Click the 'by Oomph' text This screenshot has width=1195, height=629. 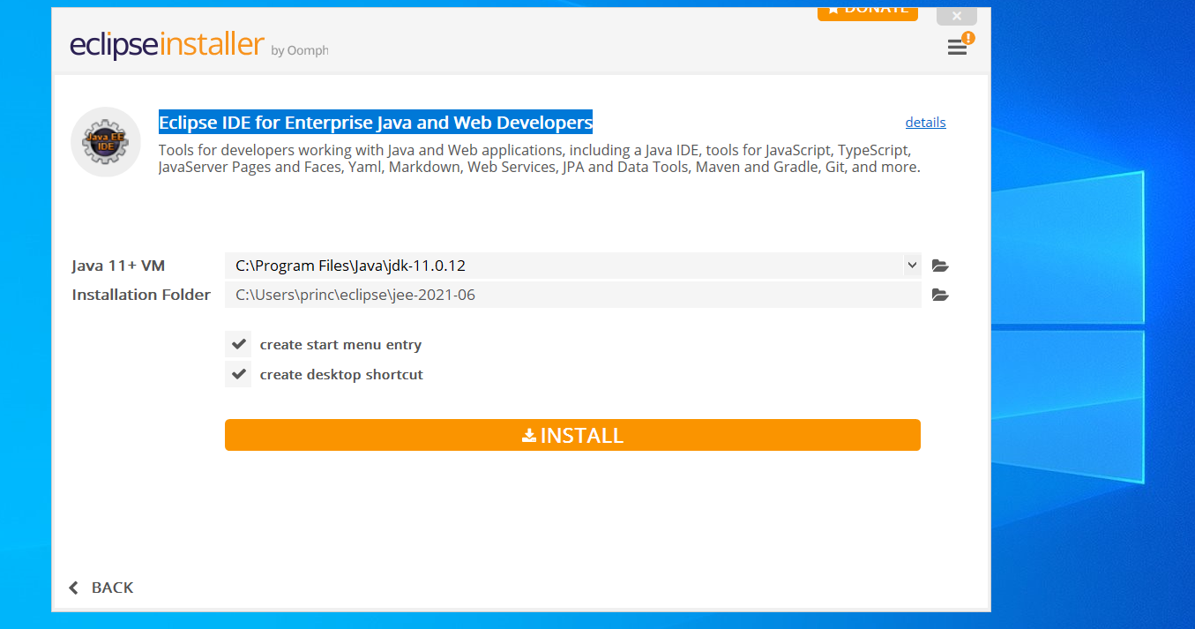300,50
